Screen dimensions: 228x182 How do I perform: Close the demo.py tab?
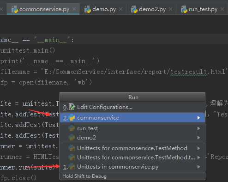pyautogui.click(x=121, y=9)
